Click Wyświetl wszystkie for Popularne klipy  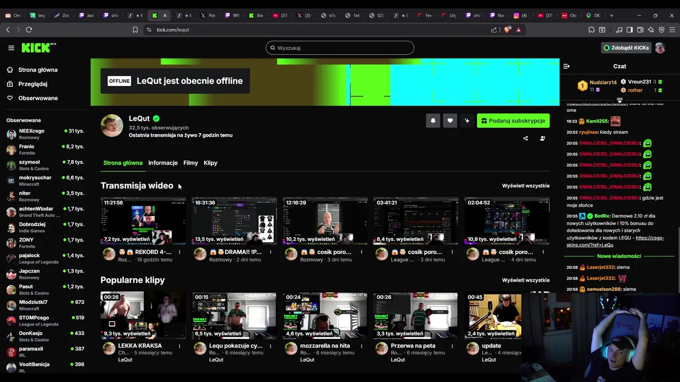coord(525,280)
